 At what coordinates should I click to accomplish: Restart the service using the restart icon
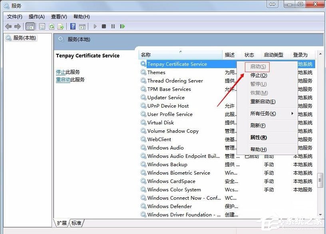[122, 26]
